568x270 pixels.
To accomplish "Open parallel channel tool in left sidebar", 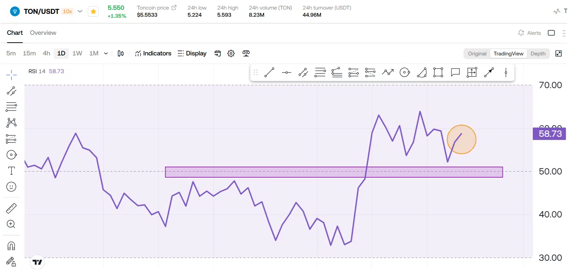I will click(x=11, y=91).
